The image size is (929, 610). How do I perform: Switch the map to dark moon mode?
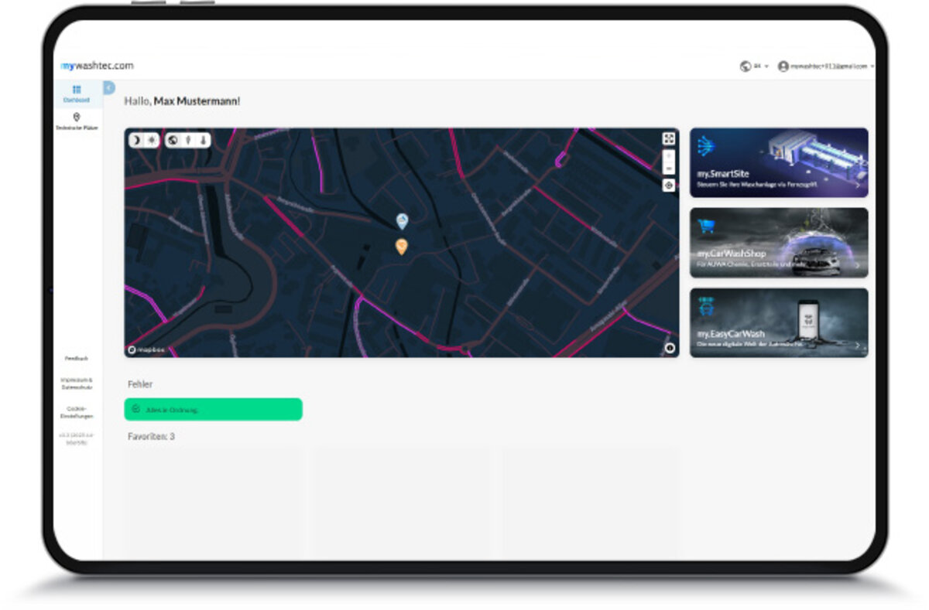135,140
